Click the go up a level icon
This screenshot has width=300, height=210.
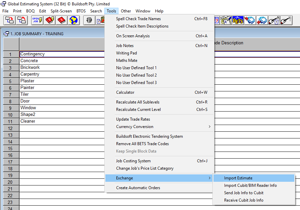tap(21, 20)
